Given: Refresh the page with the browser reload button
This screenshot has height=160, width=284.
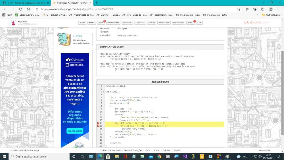Looking at the screenshot, I should pyautogui.click(x=20, y=9).
